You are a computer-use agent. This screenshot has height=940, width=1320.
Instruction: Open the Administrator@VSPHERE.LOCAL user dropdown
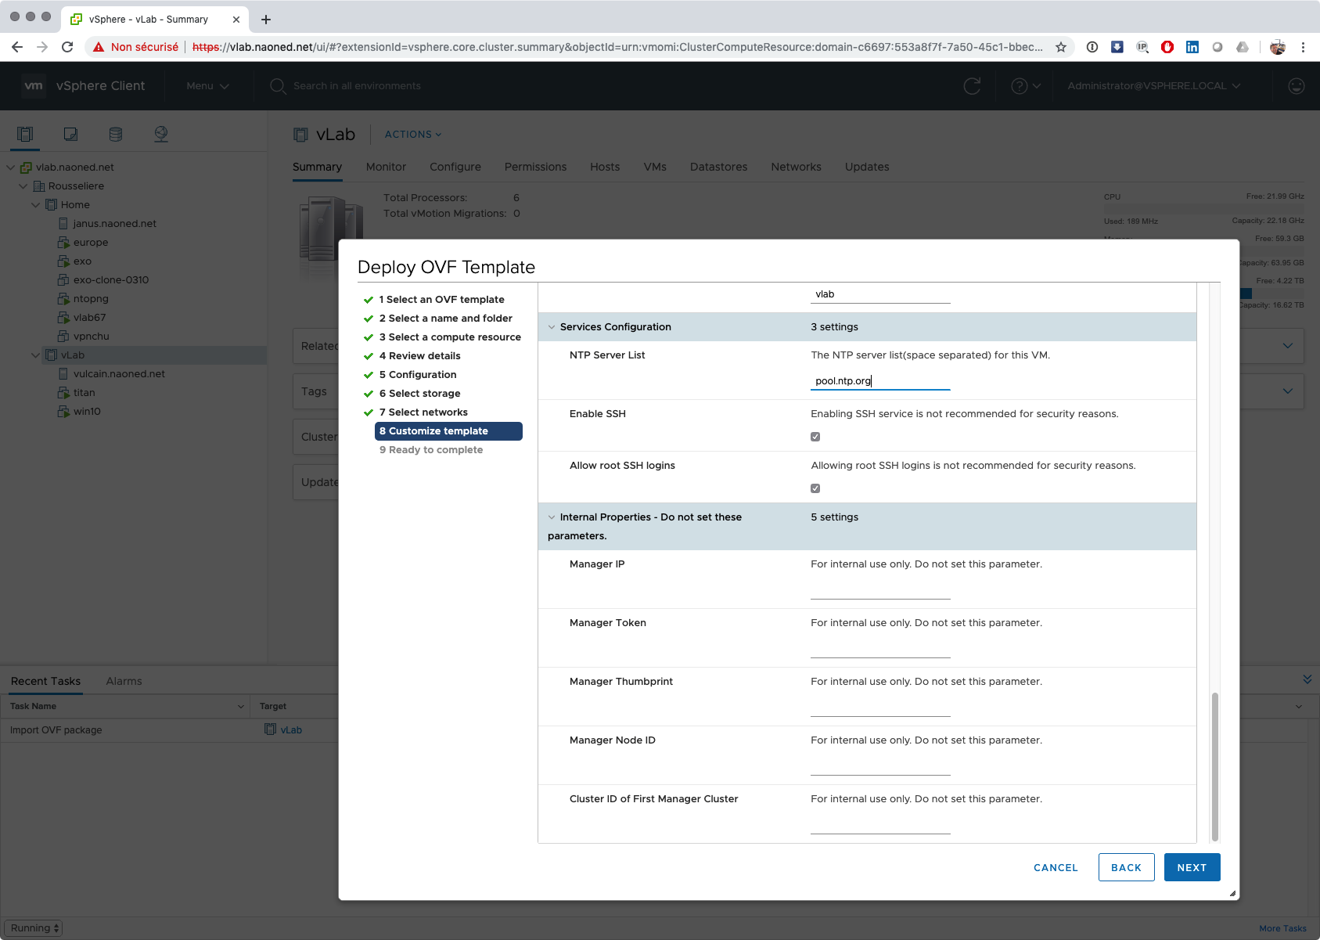point(1153,86)
